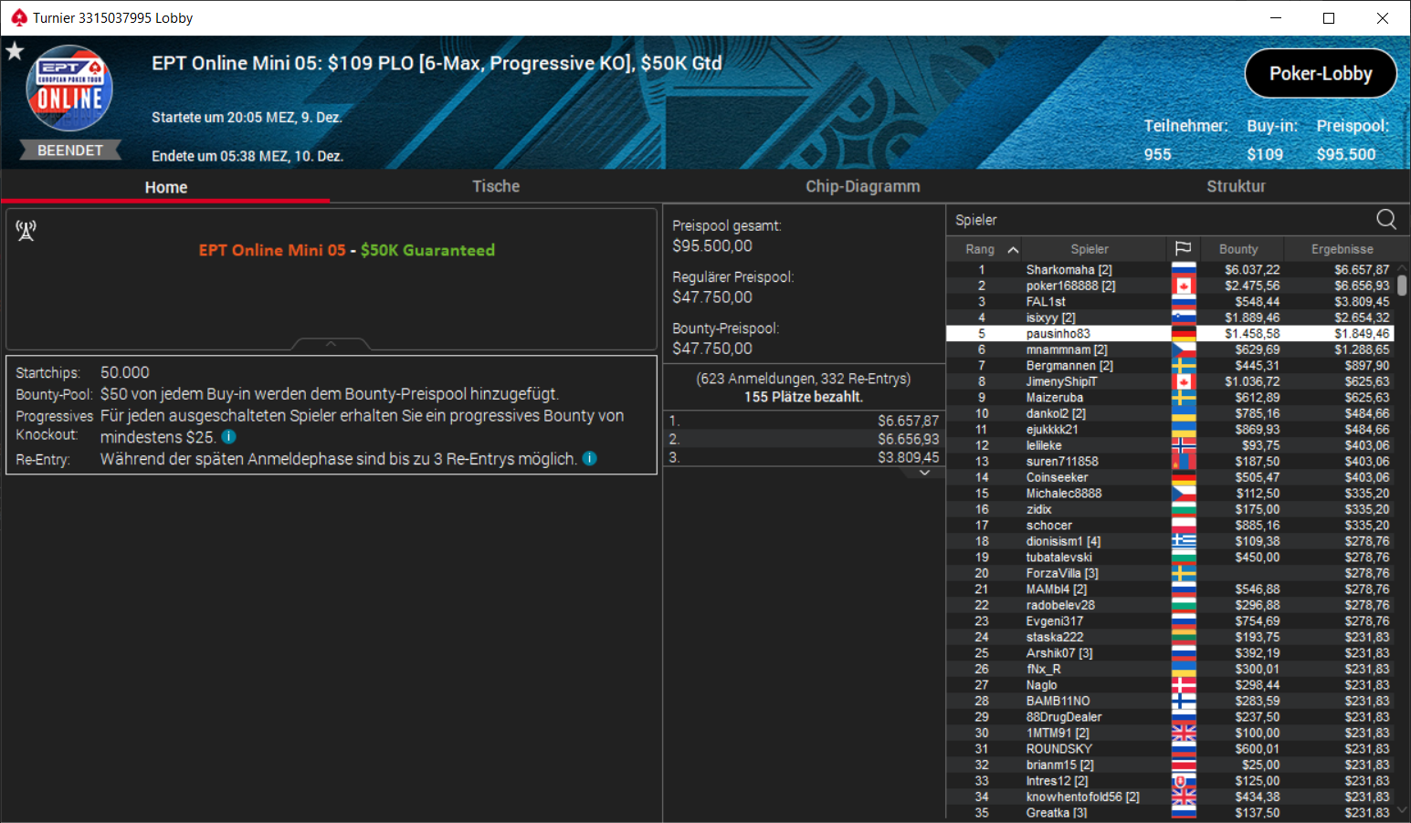Select player Evgeni317
Screen dimensions: 1411x823
[1170, 621]
